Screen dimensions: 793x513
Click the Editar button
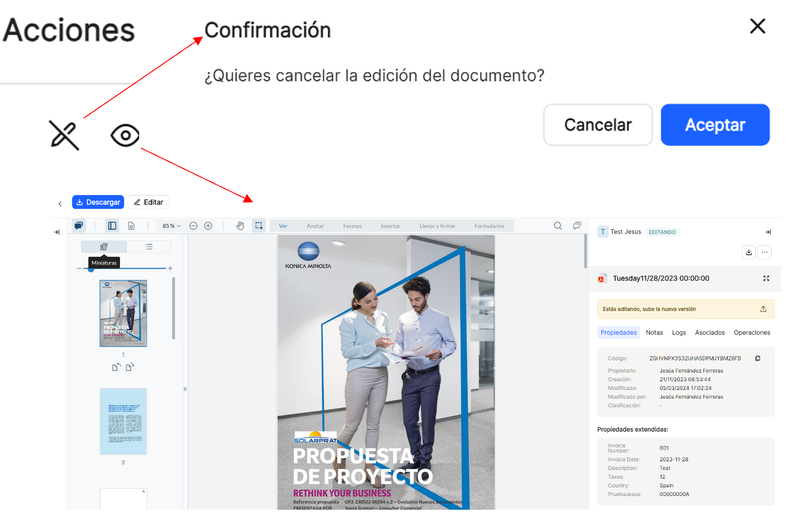(x=149, y=202)
